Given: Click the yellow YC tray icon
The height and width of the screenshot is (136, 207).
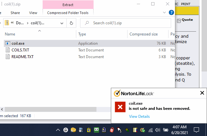Looking at the screenshot, I should [x=89, y=130].
